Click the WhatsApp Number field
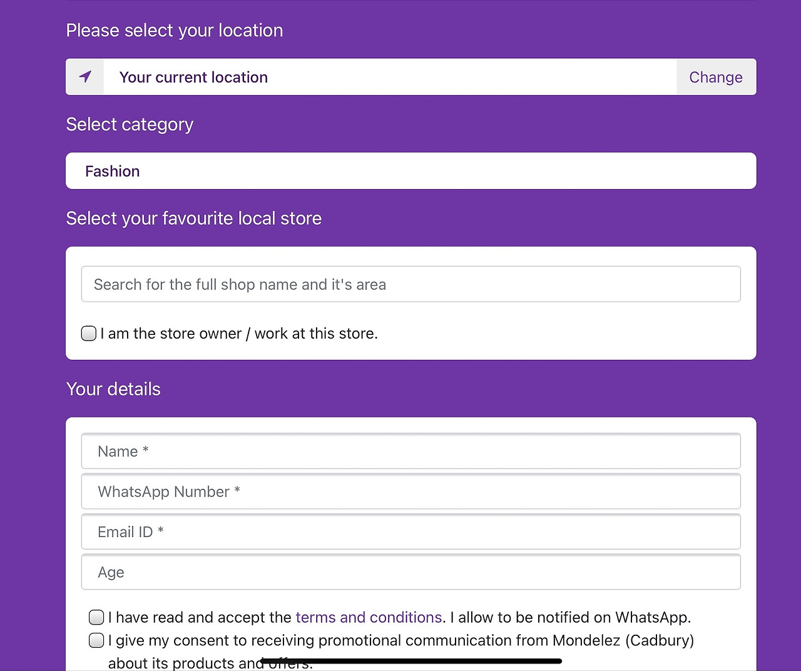Image resolution: width=801 pixels, height=671 pixels. pos(411,491)
